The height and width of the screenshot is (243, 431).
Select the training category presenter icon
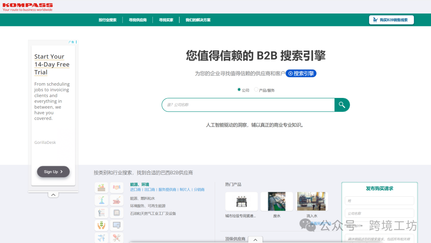[101, 213]
